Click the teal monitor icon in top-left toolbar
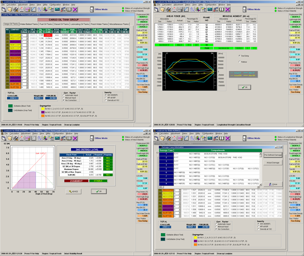 57,9
